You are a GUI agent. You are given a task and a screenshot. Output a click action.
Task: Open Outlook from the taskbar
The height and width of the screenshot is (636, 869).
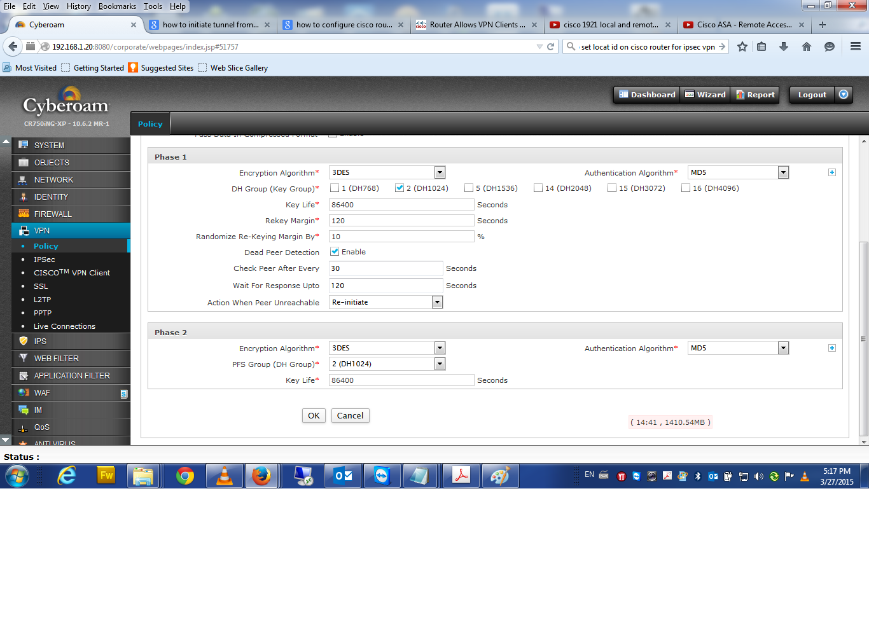344,476
